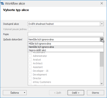Screen dimensions: 107x98
Task: Click the Workflow akce window icon
Action: [x=2, y=3]
